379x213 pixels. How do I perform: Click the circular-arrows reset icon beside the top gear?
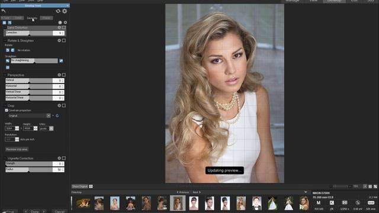(x=58, y=11)
